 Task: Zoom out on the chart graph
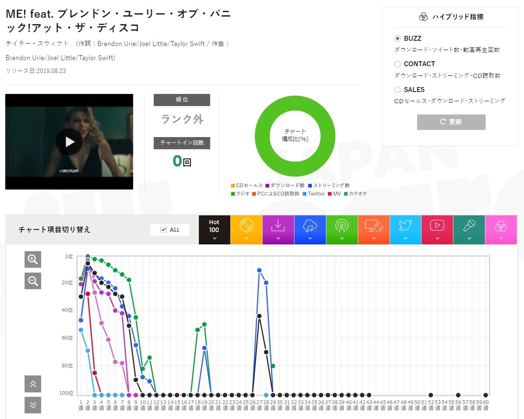33,281
